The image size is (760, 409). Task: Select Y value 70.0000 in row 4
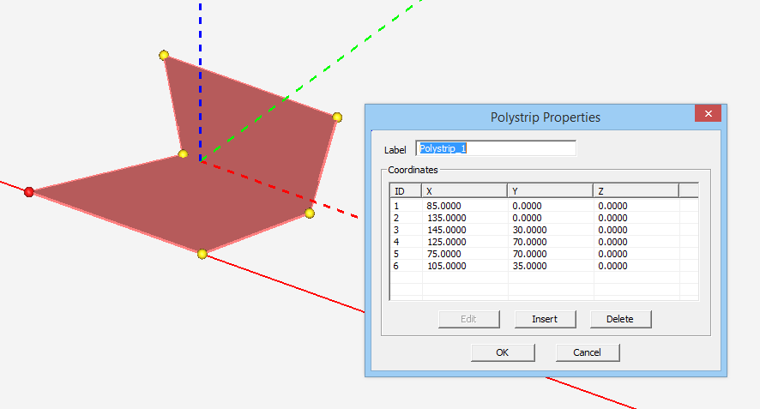[529, 242]
